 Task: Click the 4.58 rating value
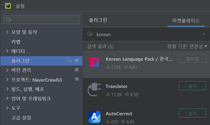pos(134,95)
